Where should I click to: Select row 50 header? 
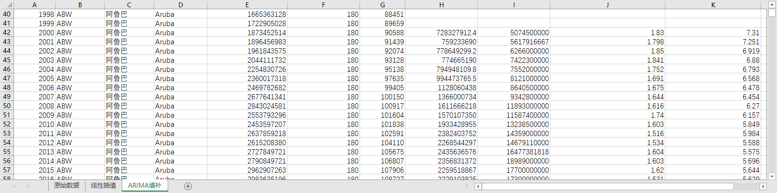[x=7, y=106]
